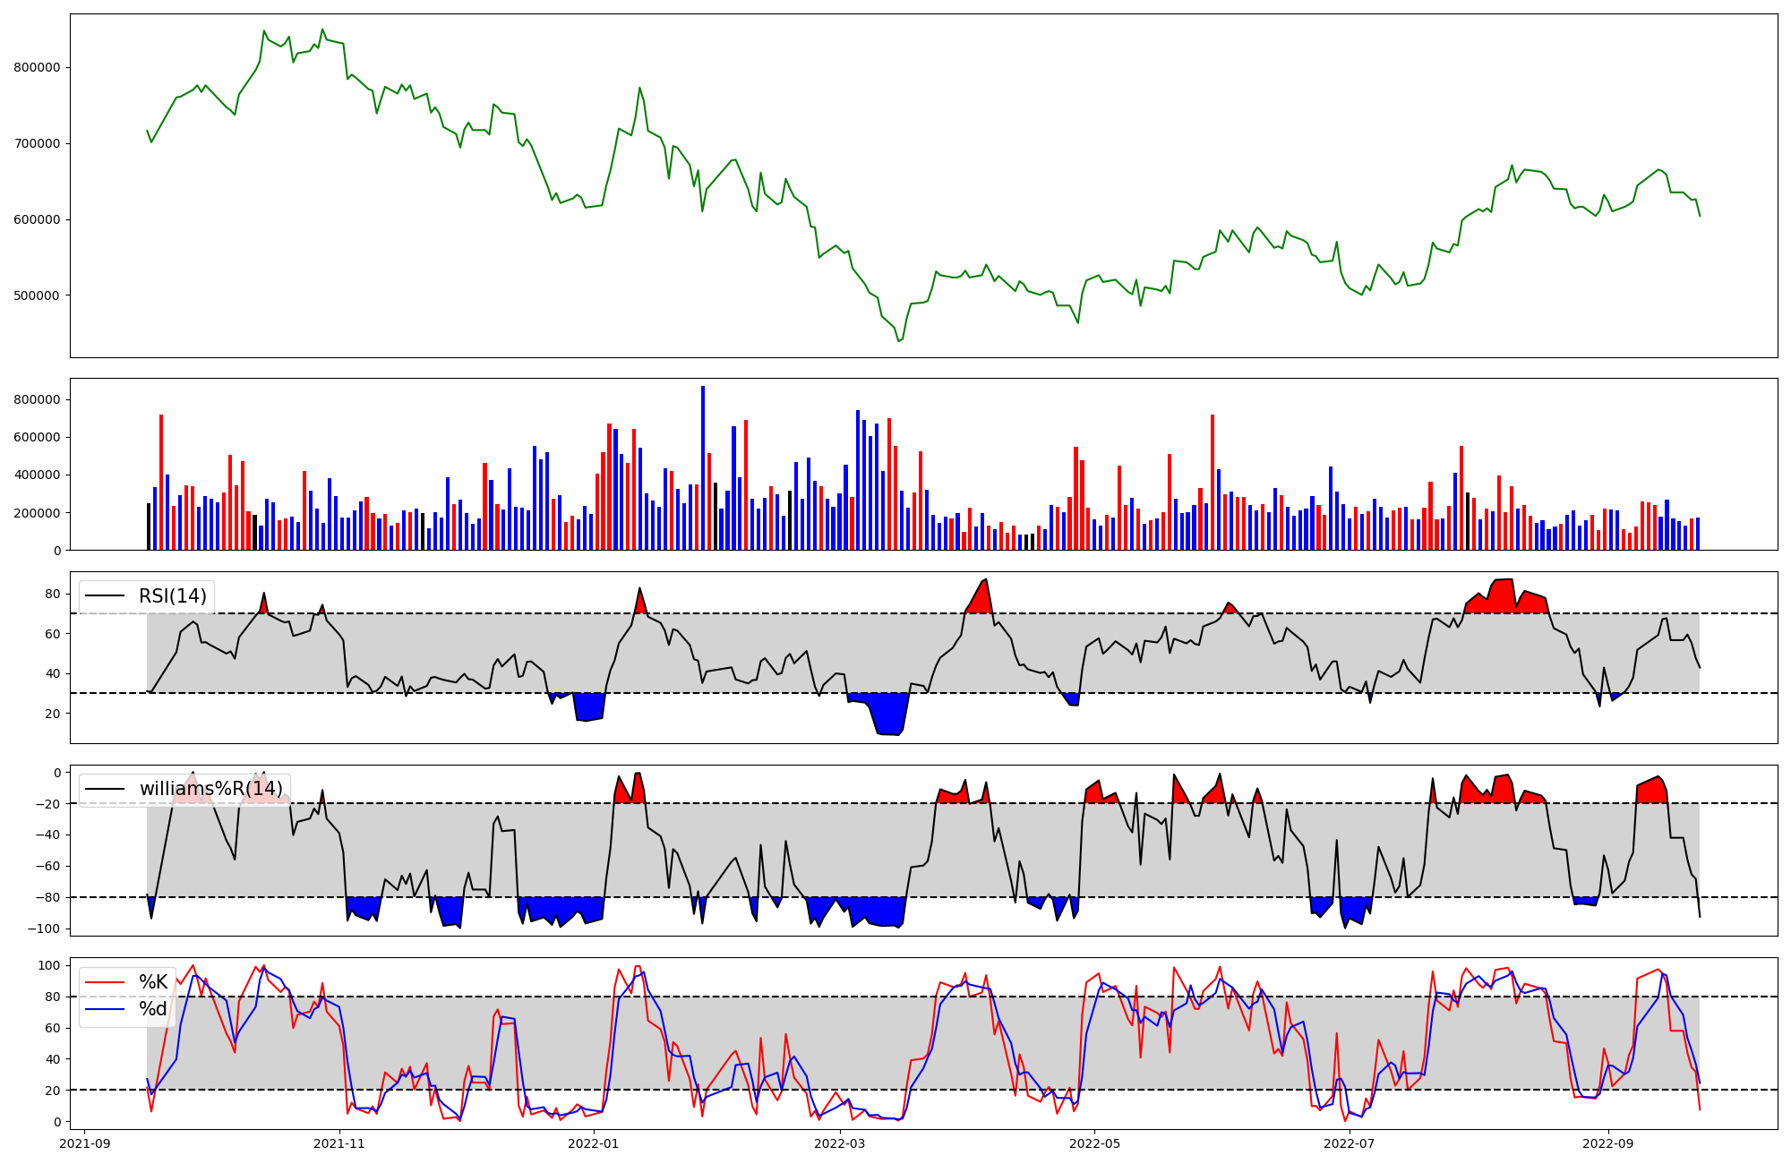1791x1164 pixels.
Task: Click the 400000 volume axis label
Action: pos(37,475)
